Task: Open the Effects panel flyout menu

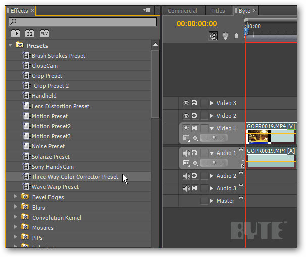Action: (147, 10)
